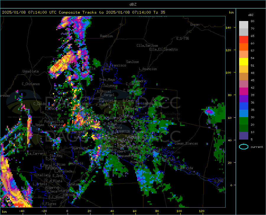
Task: Select the 'Clla.SanJose' map label
Action: coord(147,46)
